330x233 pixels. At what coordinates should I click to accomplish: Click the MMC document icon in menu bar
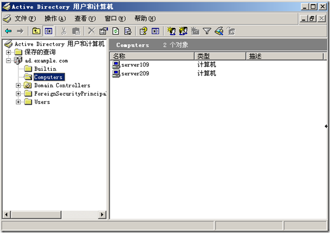point(7,18)
